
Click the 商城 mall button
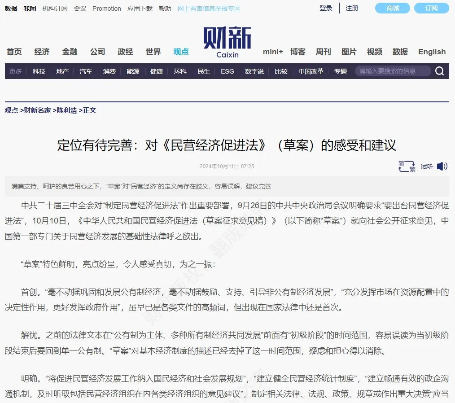pyautogui.click(x=392, y=8)
